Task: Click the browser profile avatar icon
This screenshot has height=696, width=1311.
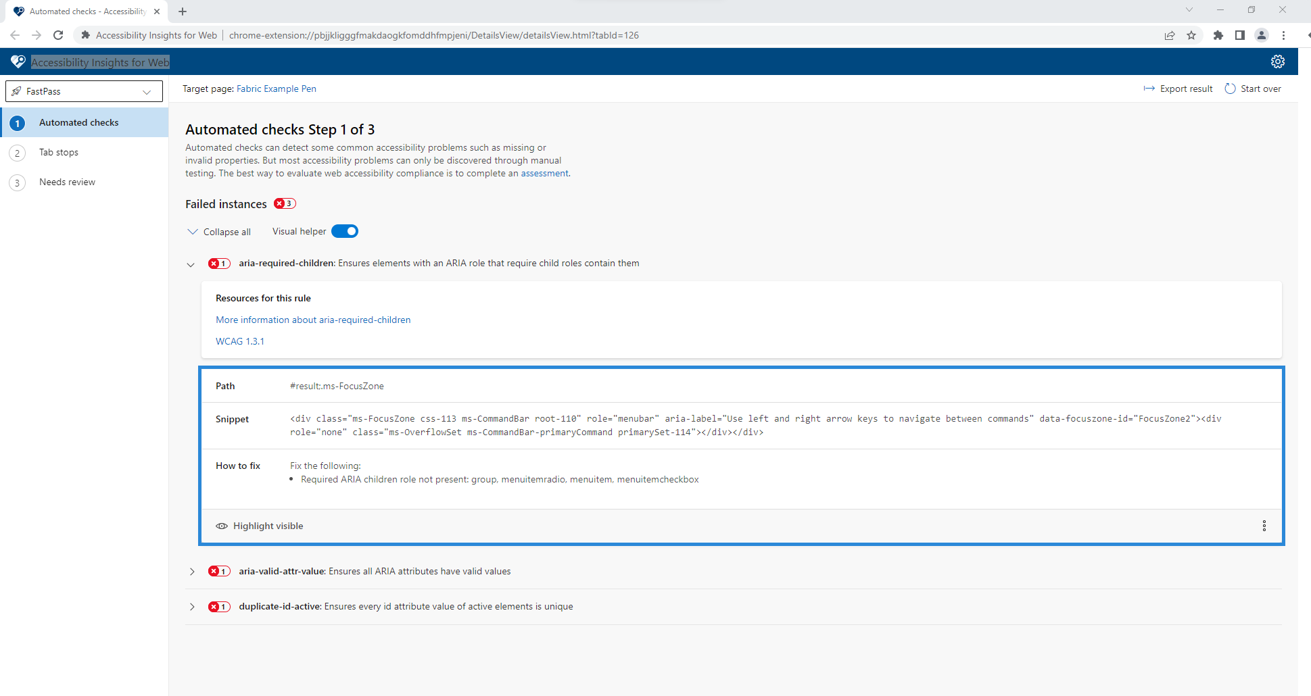Action: pyautogui.click(x=1262, y=35)
